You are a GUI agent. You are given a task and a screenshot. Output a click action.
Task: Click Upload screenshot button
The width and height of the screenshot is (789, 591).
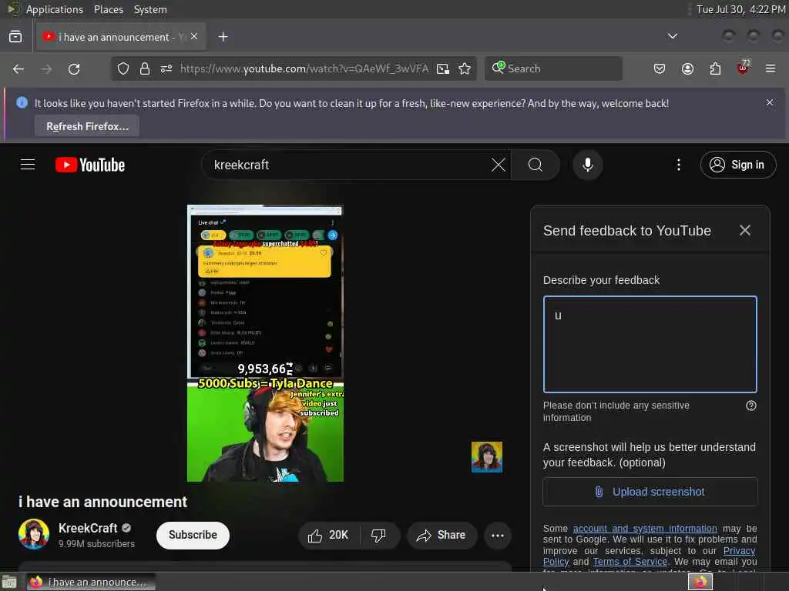650,492
